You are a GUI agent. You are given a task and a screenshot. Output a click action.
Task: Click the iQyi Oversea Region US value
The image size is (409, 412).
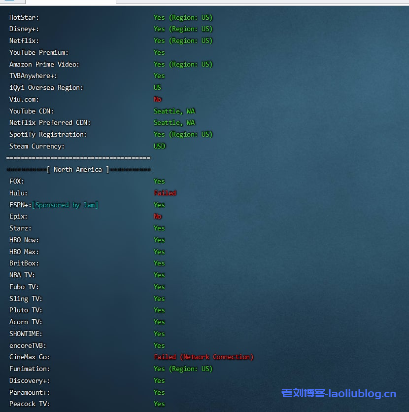coord(158,87)
